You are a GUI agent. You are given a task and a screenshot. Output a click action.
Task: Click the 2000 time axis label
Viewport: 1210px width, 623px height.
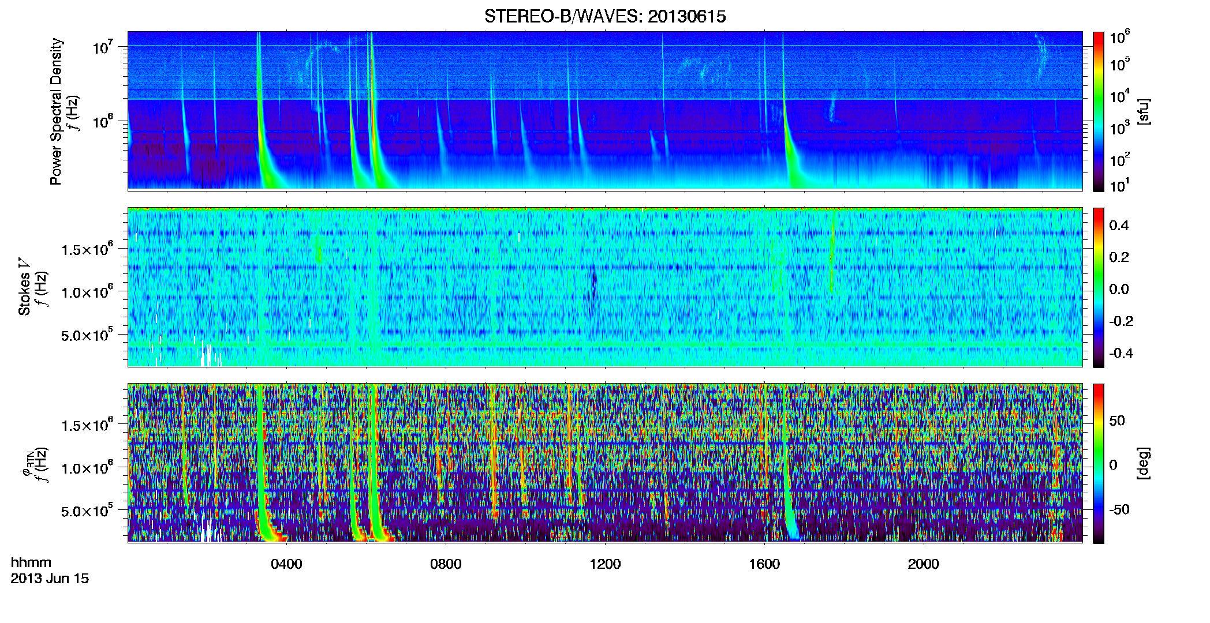point(924,564)
